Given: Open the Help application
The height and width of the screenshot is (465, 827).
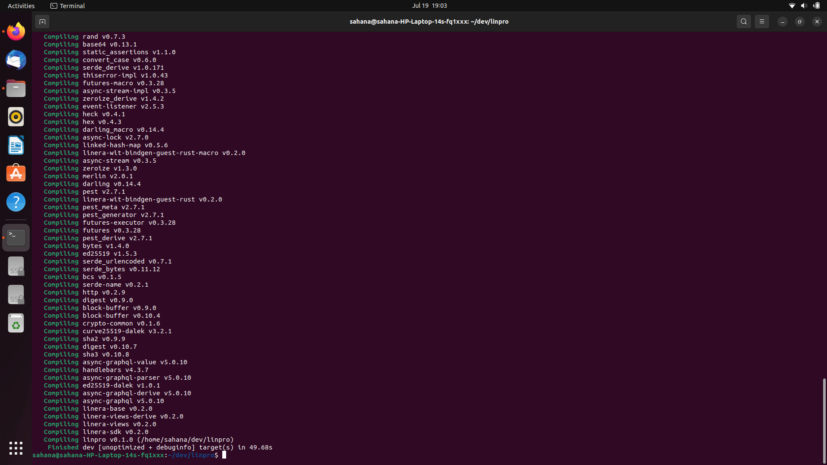Looking at the screenshot, I should [x=16, y=202].
